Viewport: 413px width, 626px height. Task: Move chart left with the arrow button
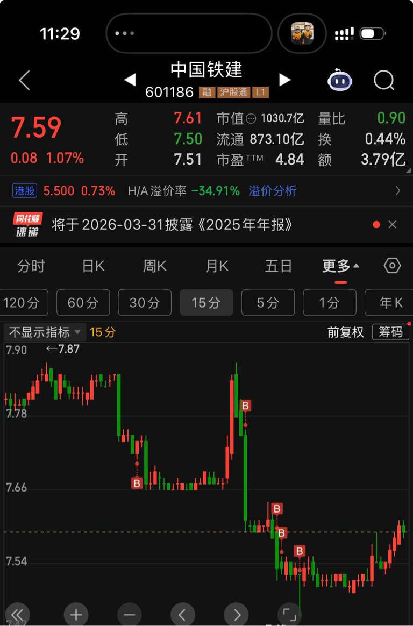pyautogui.click(x=183, y=615)
